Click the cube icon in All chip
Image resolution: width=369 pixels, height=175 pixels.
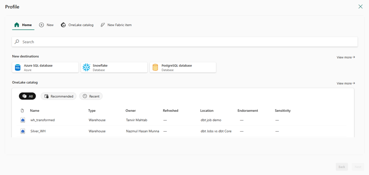point(24,96)
